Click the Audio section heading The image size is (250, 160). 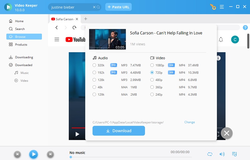click(100, 58)
